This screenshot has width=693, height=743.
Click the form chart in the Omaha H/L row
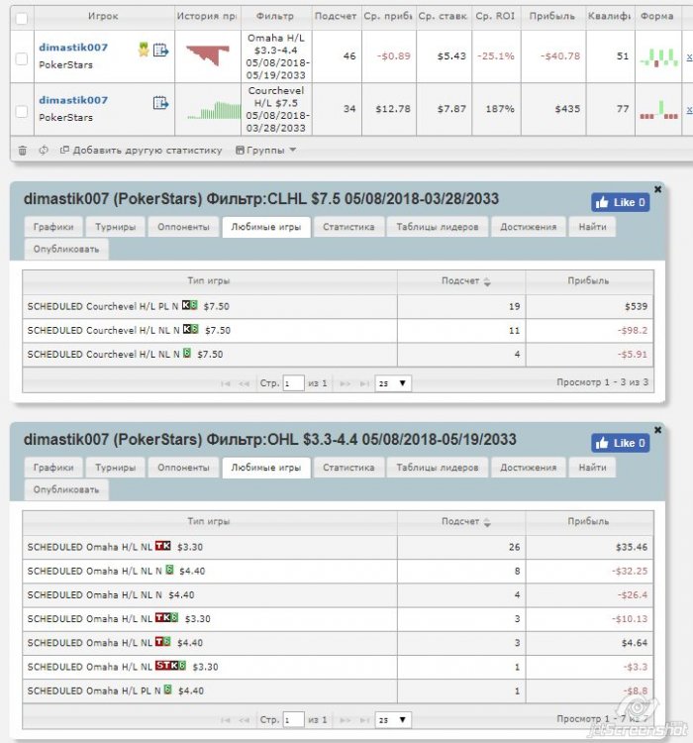659,57
